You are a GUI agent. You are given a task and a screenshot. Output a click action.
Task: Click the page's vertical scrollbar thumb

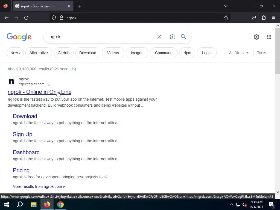278,51
